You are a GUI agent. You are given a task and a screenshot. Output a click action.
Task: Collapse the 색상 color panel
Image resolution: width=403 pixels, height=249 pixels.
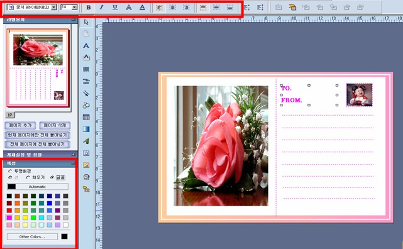pos(73,163)
